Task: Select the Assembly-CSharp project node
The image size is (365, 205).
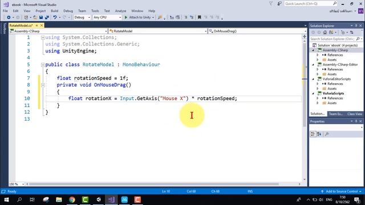Action: coord(335,50)
